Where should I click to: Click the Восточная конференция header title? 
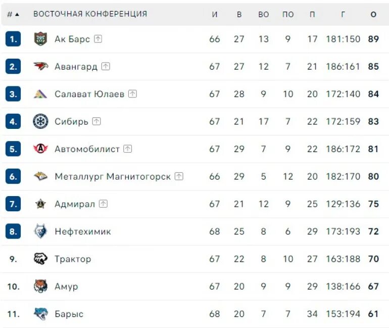coord(90,14)
